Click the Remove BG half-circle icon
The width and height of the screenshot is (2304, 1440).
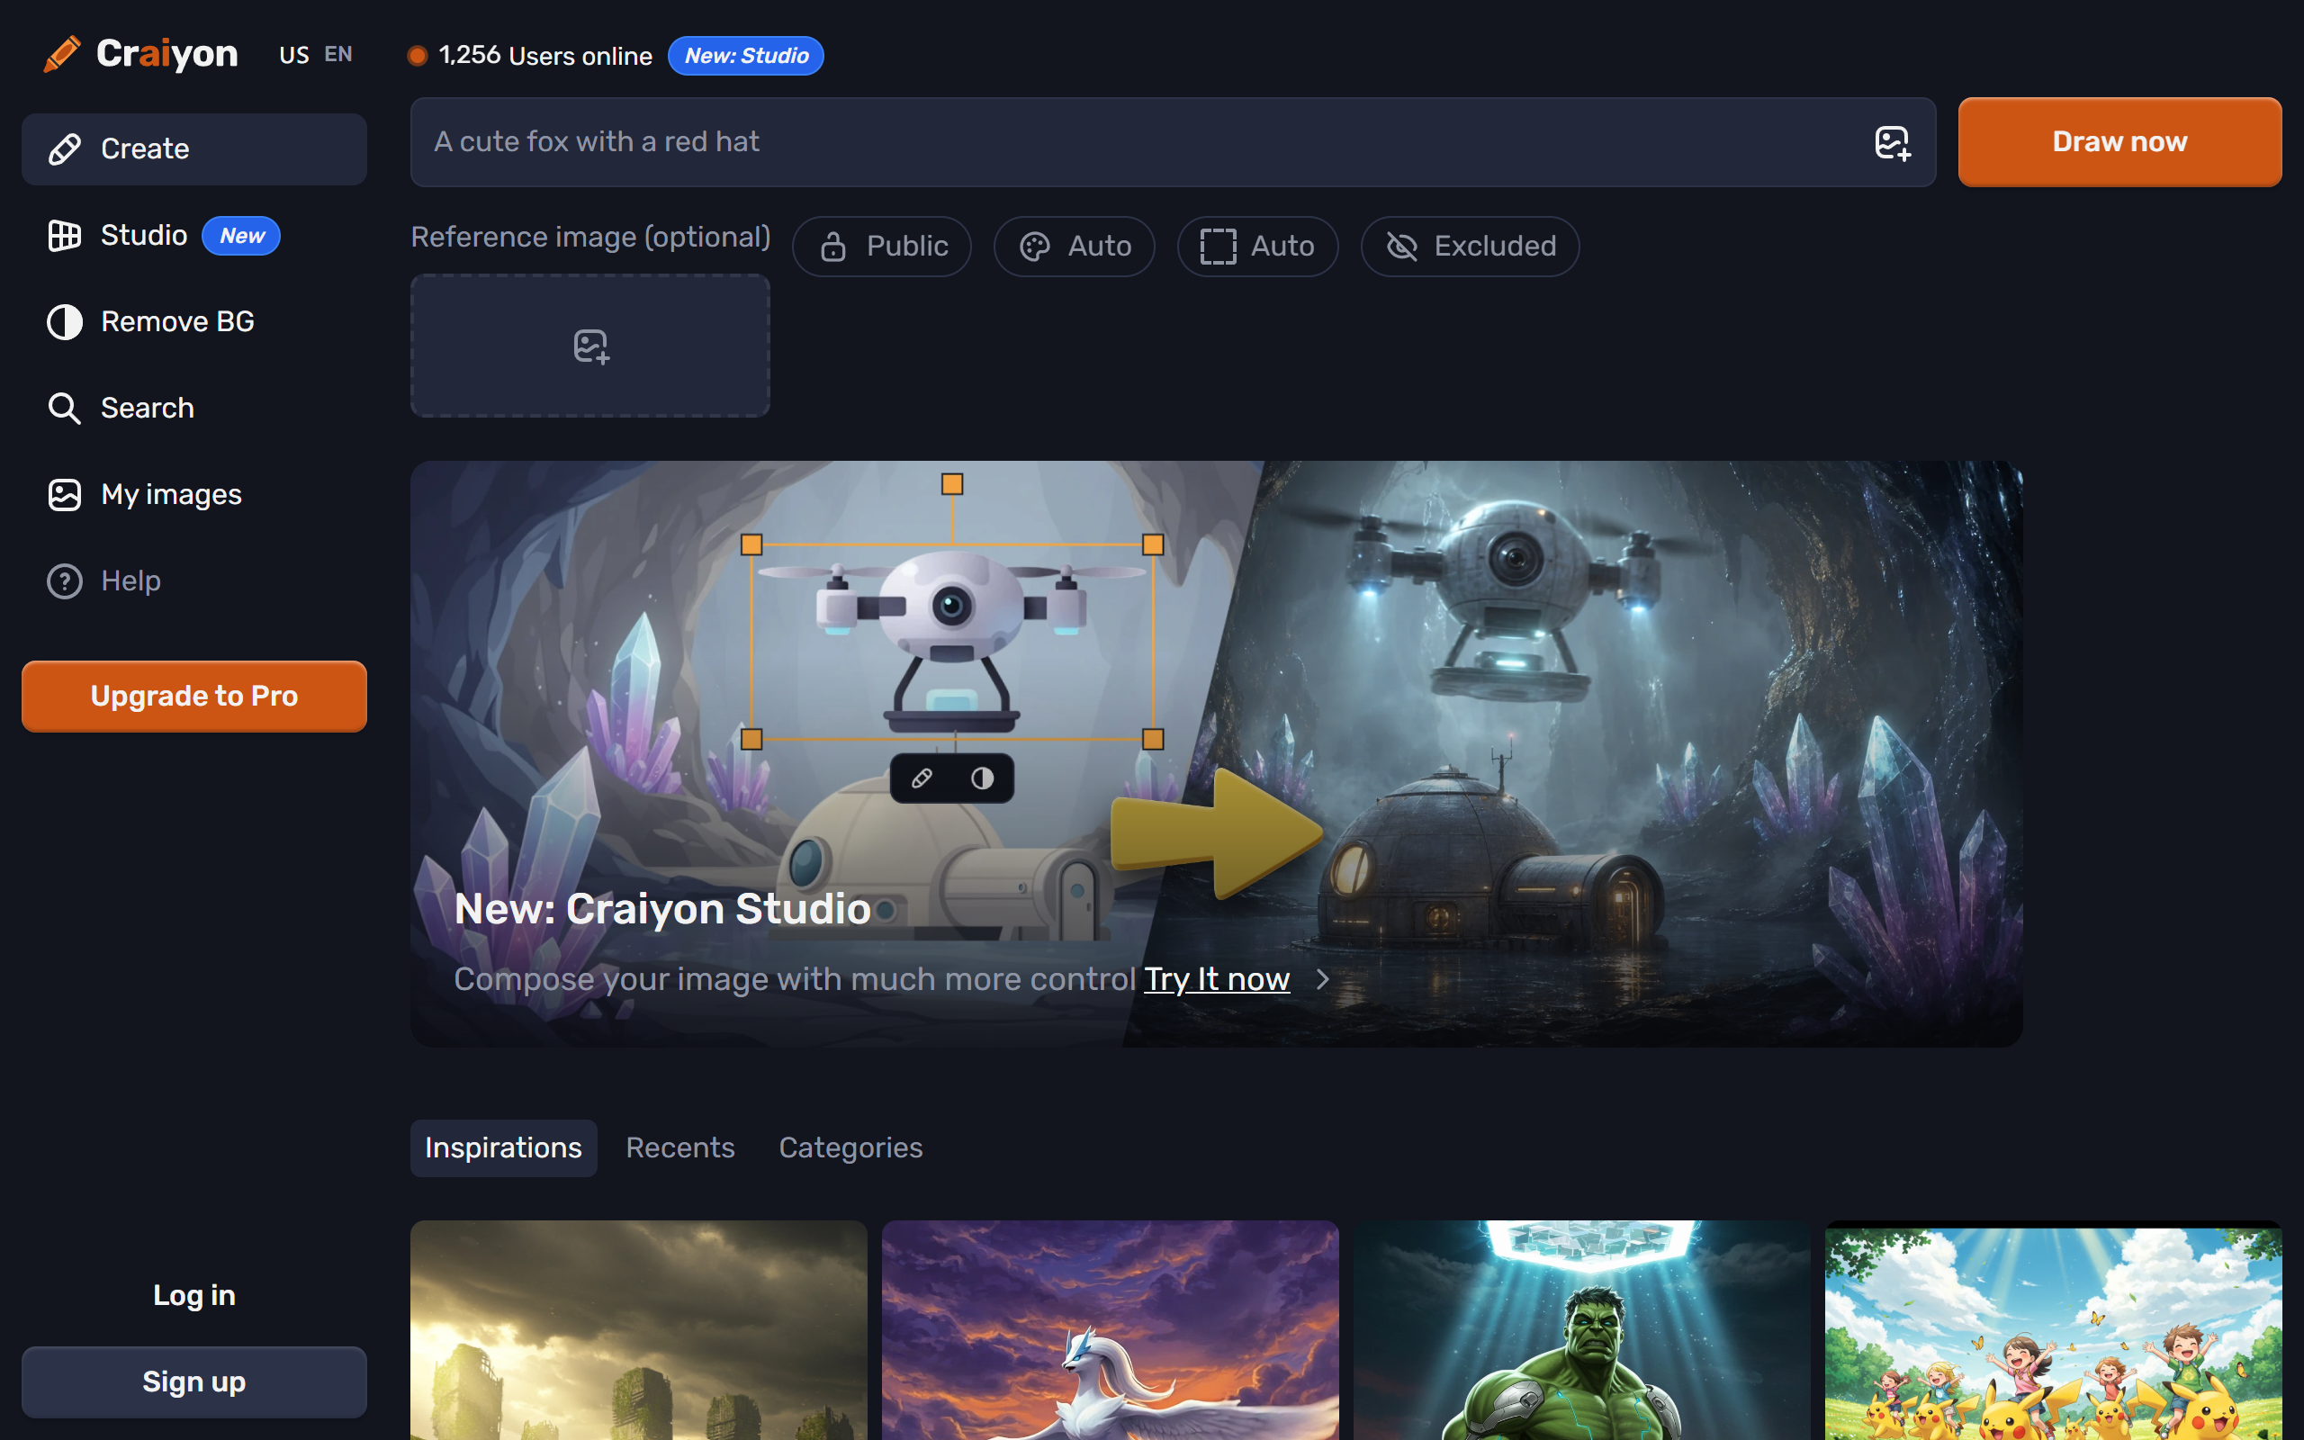(x=65, y=322)
